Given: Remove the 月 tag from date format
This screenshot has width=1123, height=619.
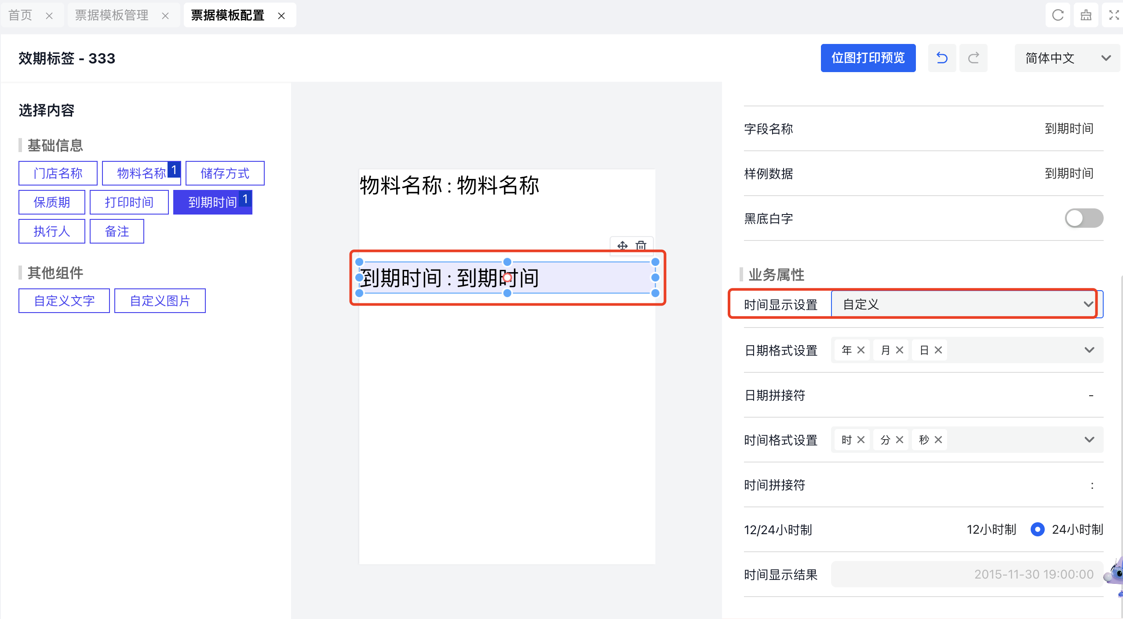Looking at the screenshot, I should click(x=900, y=350).
